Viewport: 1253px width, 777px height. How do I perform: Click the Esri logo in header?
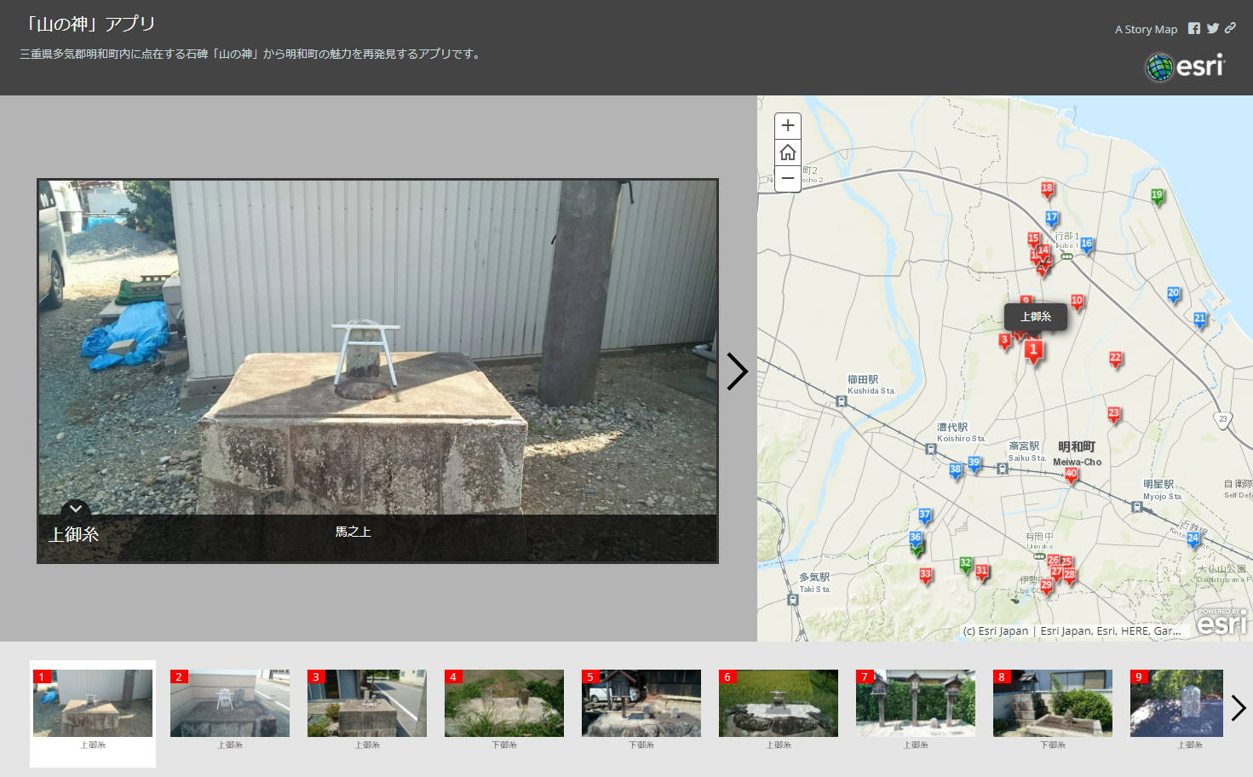click(1185, 66)
